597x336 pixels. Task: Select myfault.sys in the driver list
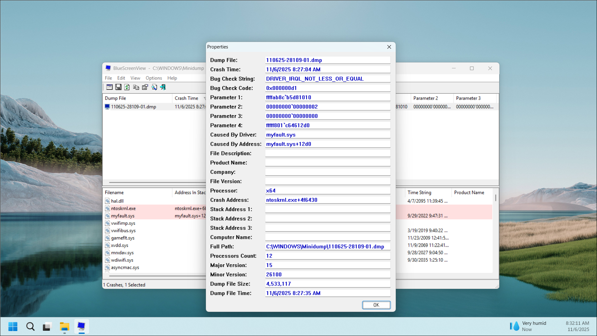pyautogui.click(x=123, y=216)
